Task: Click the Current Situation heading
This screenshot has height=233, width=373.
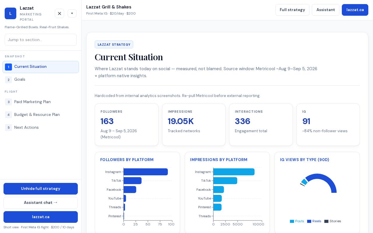Action: [129, 57]
